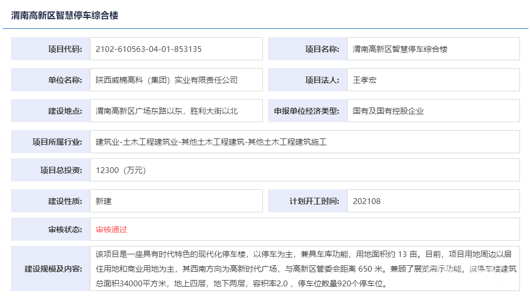
Task: Click the 建设性质 value 新建
Action: click(104, 201)
